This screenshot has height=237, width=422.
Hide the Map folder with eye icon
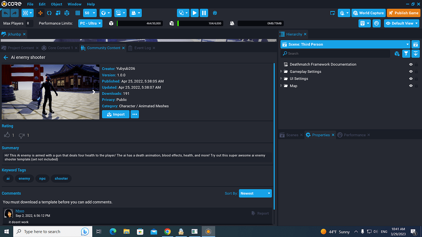pos(411,86)
